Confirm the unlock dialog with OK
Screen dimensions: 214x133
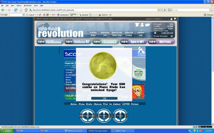coord(104,98)
